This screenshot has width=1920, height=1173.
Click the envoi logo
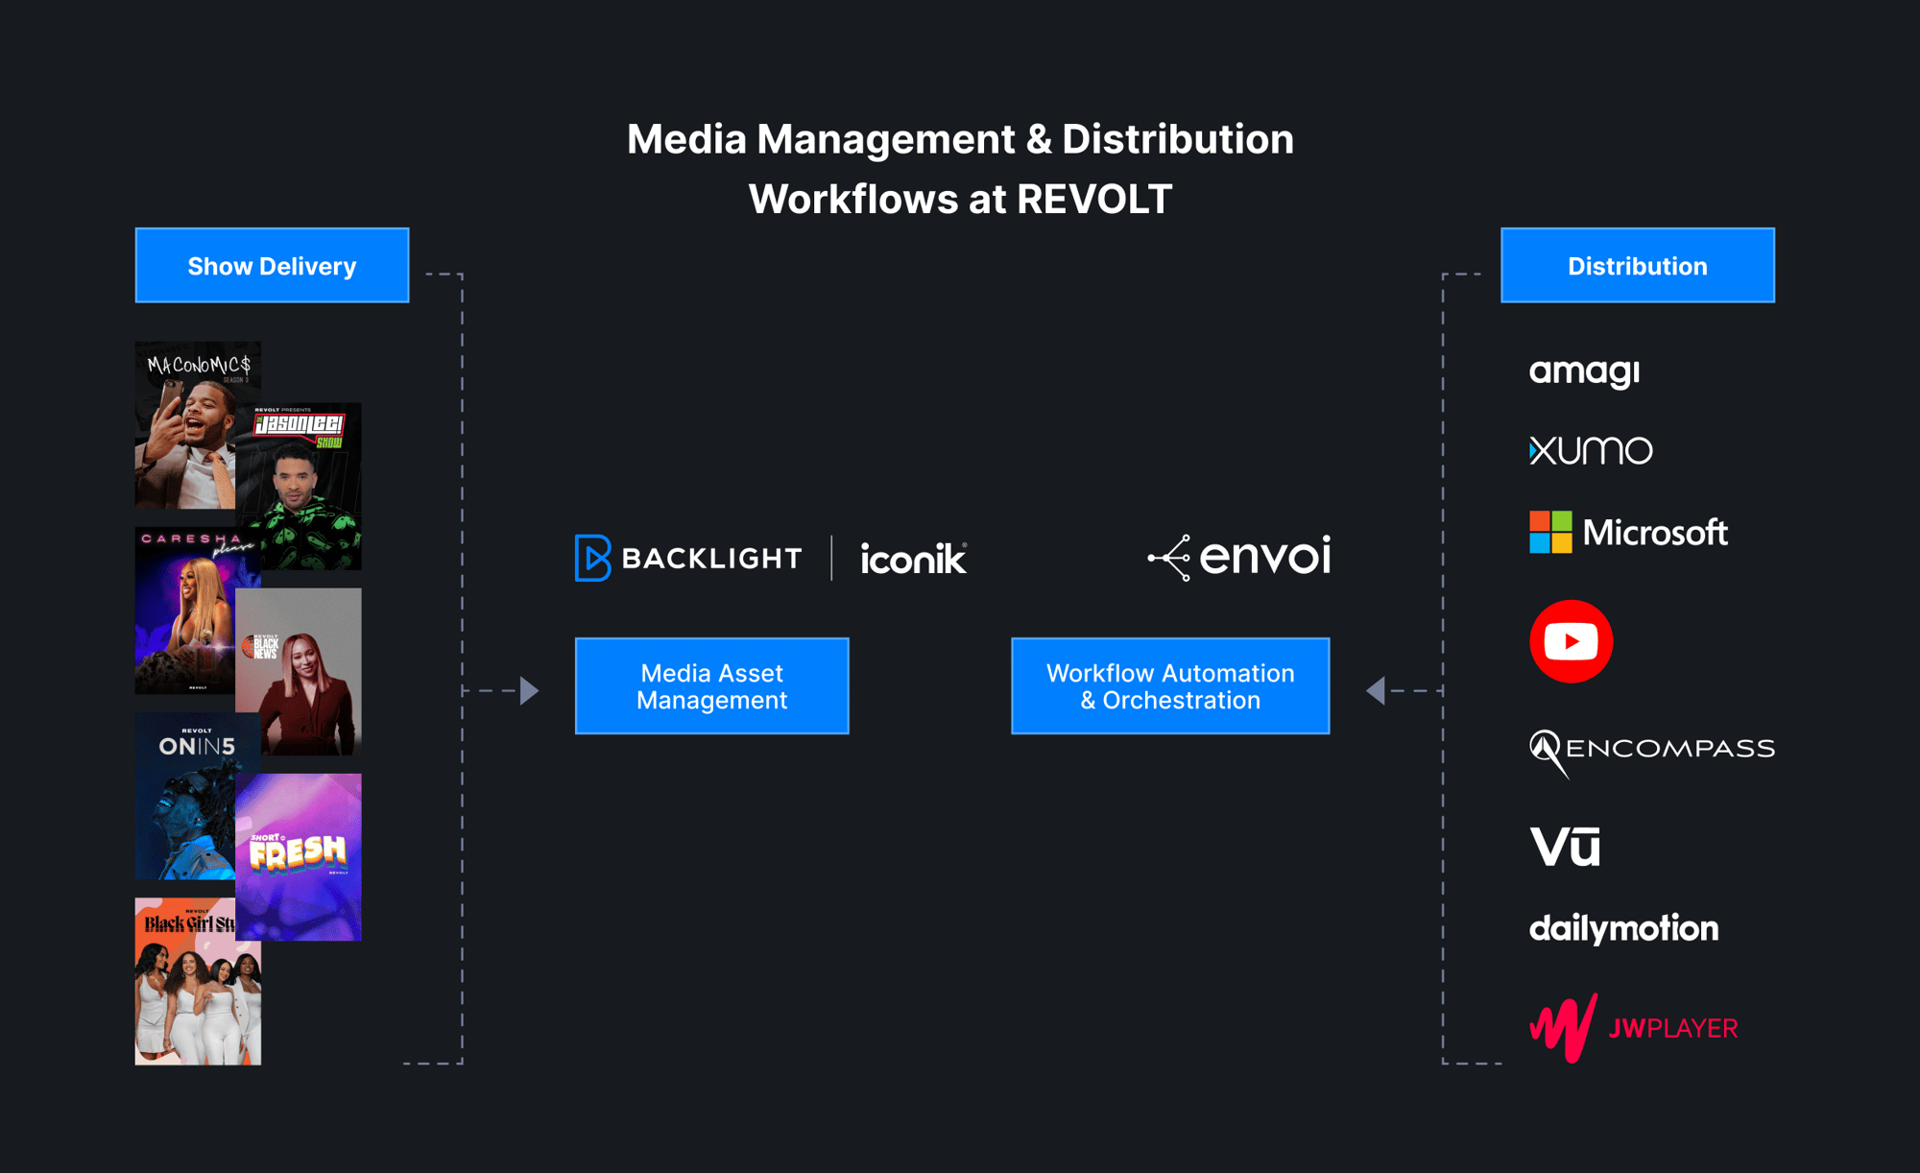pos(1239,558)
